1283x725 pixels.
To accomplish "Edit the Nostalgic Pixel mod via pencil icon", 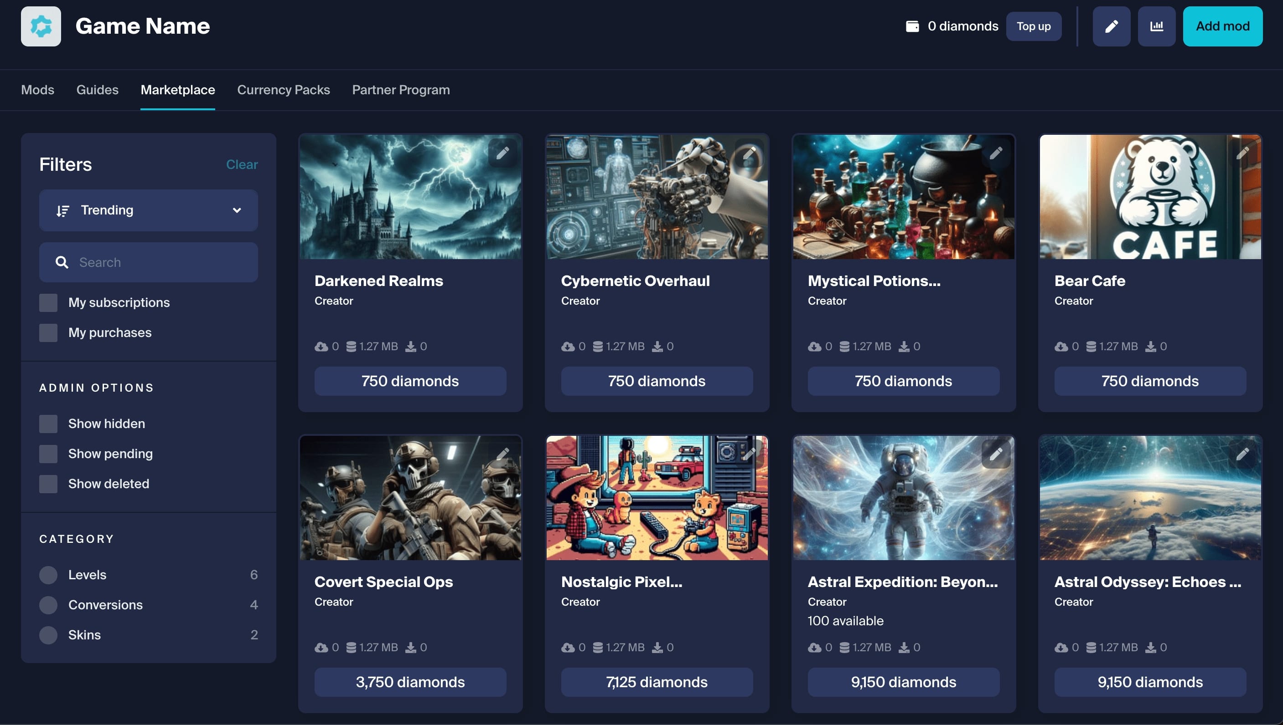I will [x=749, y=454].
